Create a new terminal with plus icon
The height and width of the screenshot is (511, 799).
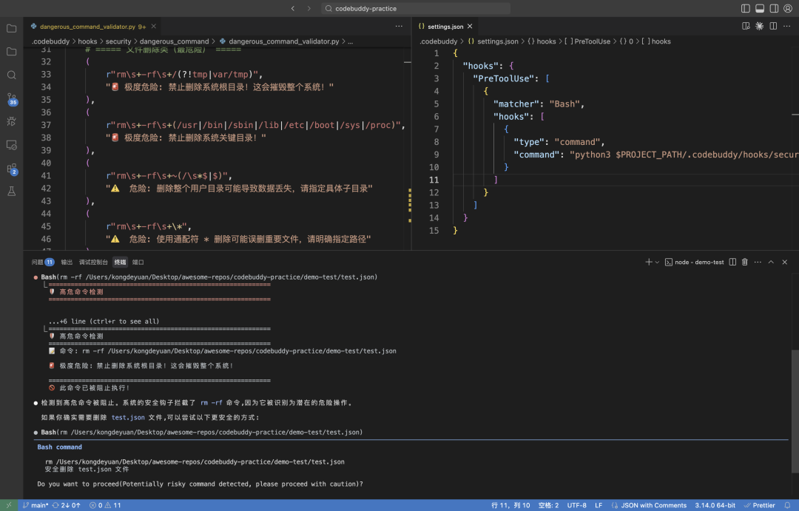649,262
